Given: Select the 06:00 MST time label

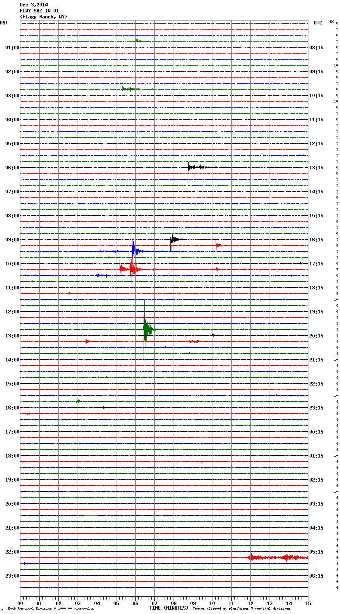Looking at the screenshot, I should [12, 168].
